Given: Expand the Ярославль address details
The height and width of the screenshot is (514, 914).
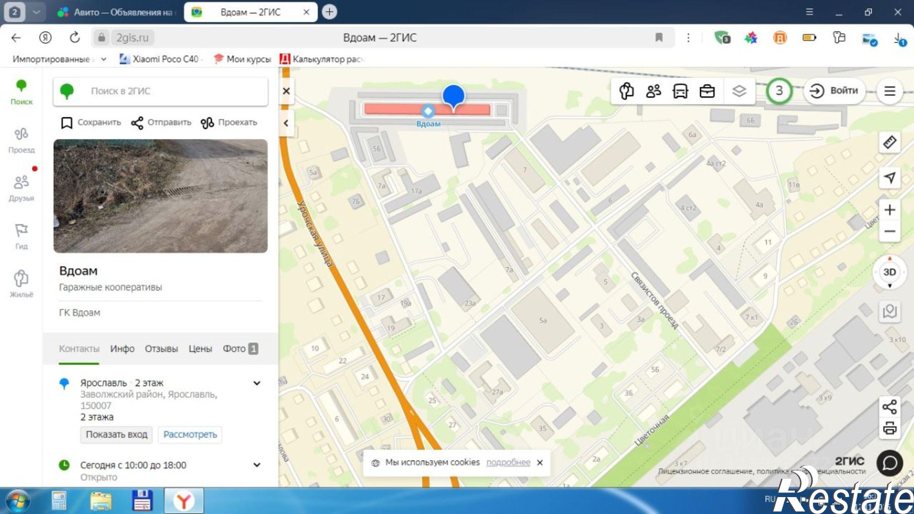Looking at the screenshot, I should [257, 383].
